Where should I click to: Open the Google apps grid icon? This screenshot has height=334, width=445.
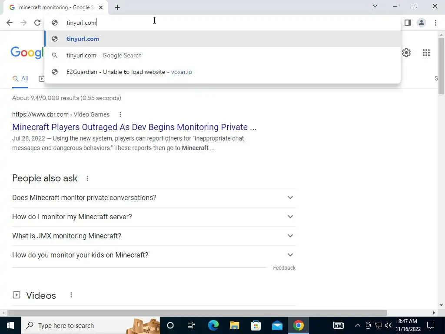[x=426, y=53]
